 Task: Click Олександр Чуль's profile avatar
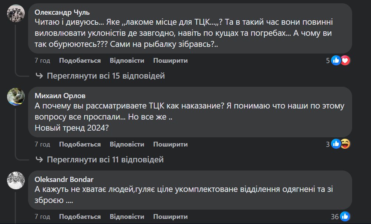point(16,14)
